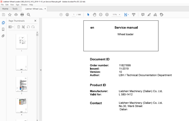Select the Hand pan tool
189x121 pixels.
pyautogui.click(x=94, y=15)
